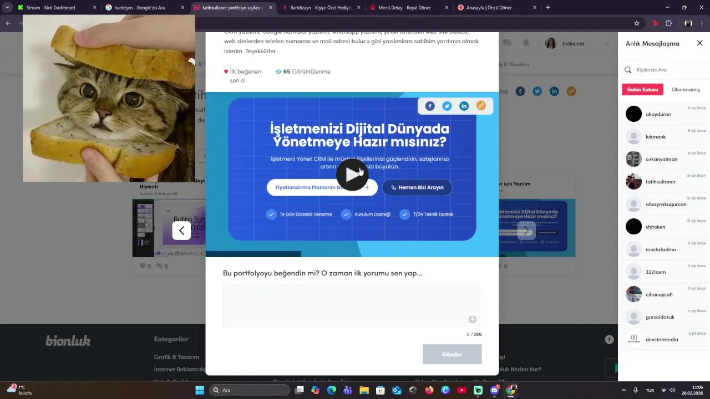
Task: Open the notifications bell icon
Action: (526, 43)
